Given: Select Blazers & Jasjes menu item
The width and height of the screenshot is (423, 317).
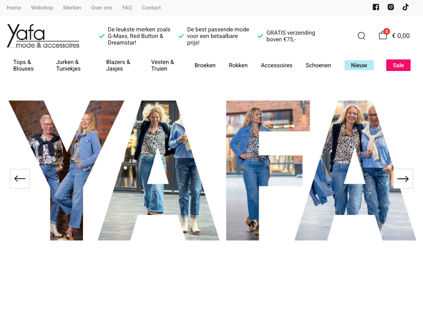Looking at the screenshot, I should coord(118,65).
